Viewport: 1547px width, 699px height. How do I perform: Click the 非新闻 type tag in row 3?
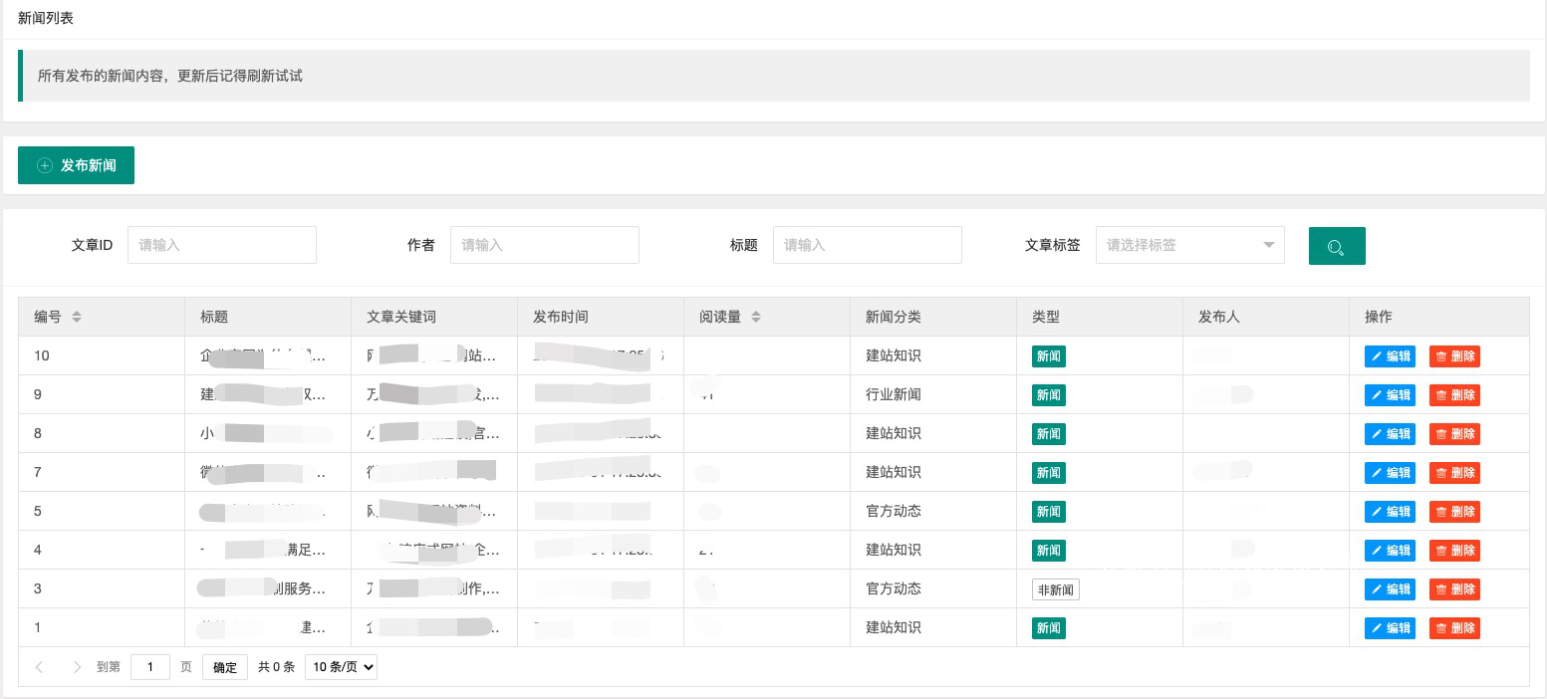(x=1055, y=589)
